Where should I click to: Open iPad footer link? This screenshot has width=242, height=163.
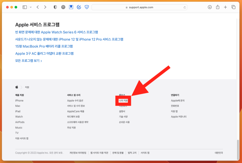[x=18, y=111]
